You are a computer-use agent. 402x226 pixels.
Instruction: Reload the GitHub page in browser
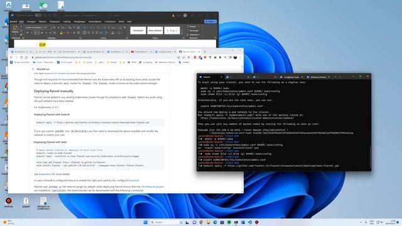[21, 57]
